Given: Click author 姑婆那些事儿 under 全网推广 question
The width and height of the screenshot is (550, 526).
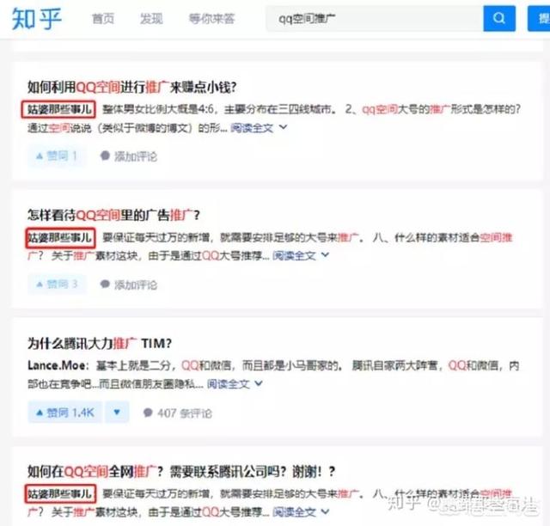Looking at the screenshot, I should coord(58,494).
